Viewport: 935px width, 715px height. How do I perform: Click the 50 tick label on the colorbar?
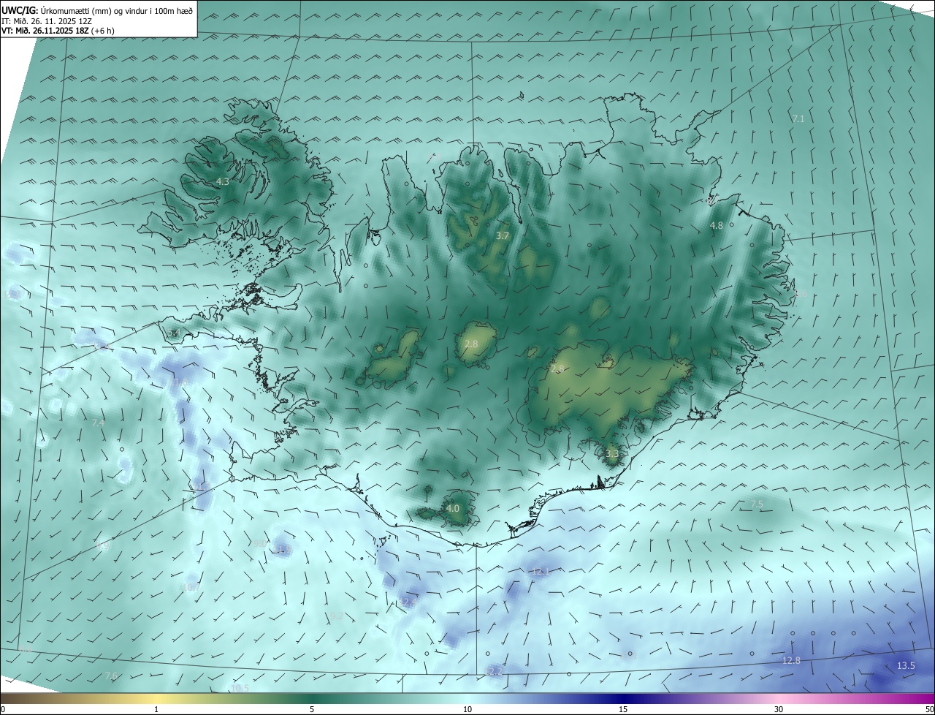929,709
